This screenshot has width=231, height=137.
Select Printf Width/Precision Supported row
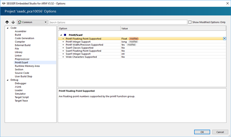point(142,45)
